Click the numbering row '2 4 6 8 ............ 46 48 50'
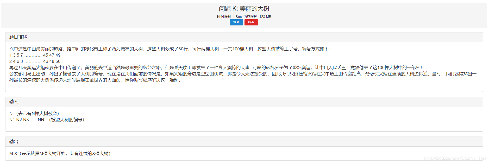 [35, 61]
